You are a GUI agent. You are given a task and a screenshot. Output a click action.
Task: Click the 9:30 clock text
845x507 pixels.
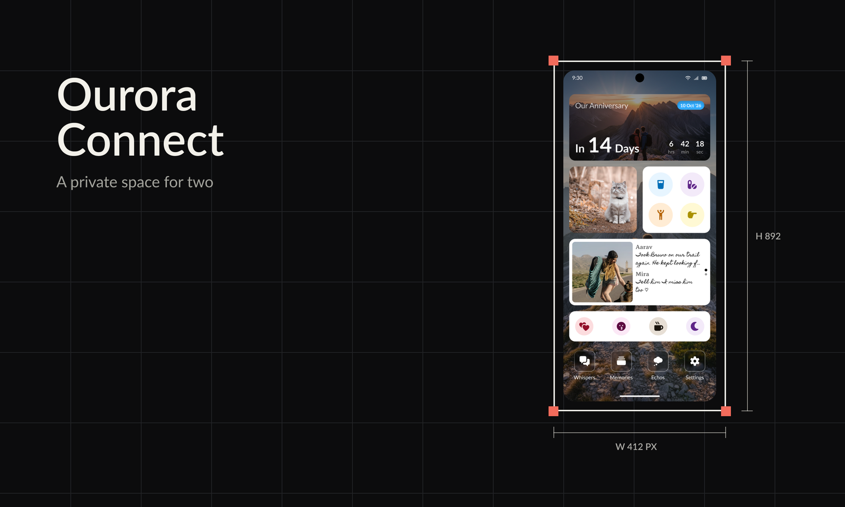[x=577, y=78]
